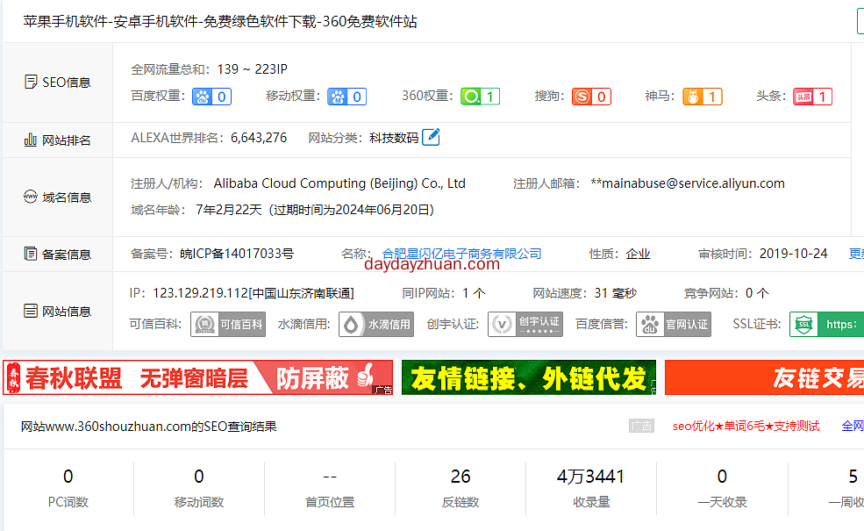Screen dimensions: 864x531
Task: Click the Sogou weight badge showing 0
Action: tap(591, 97)
